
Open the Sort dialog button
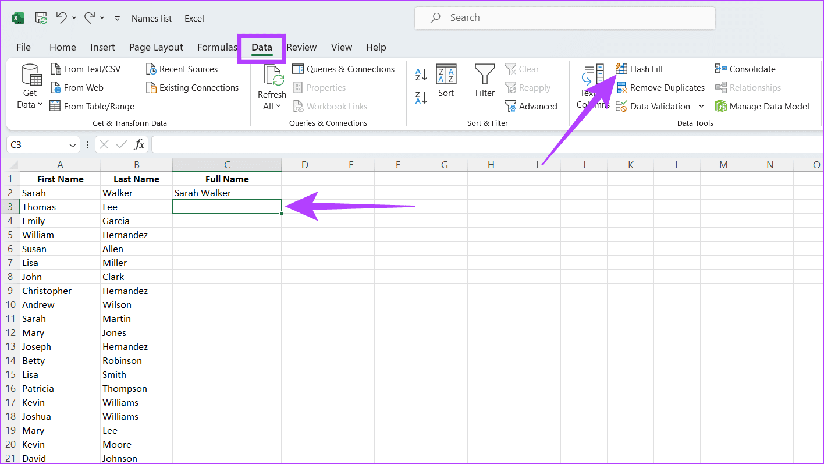[446, 81]
